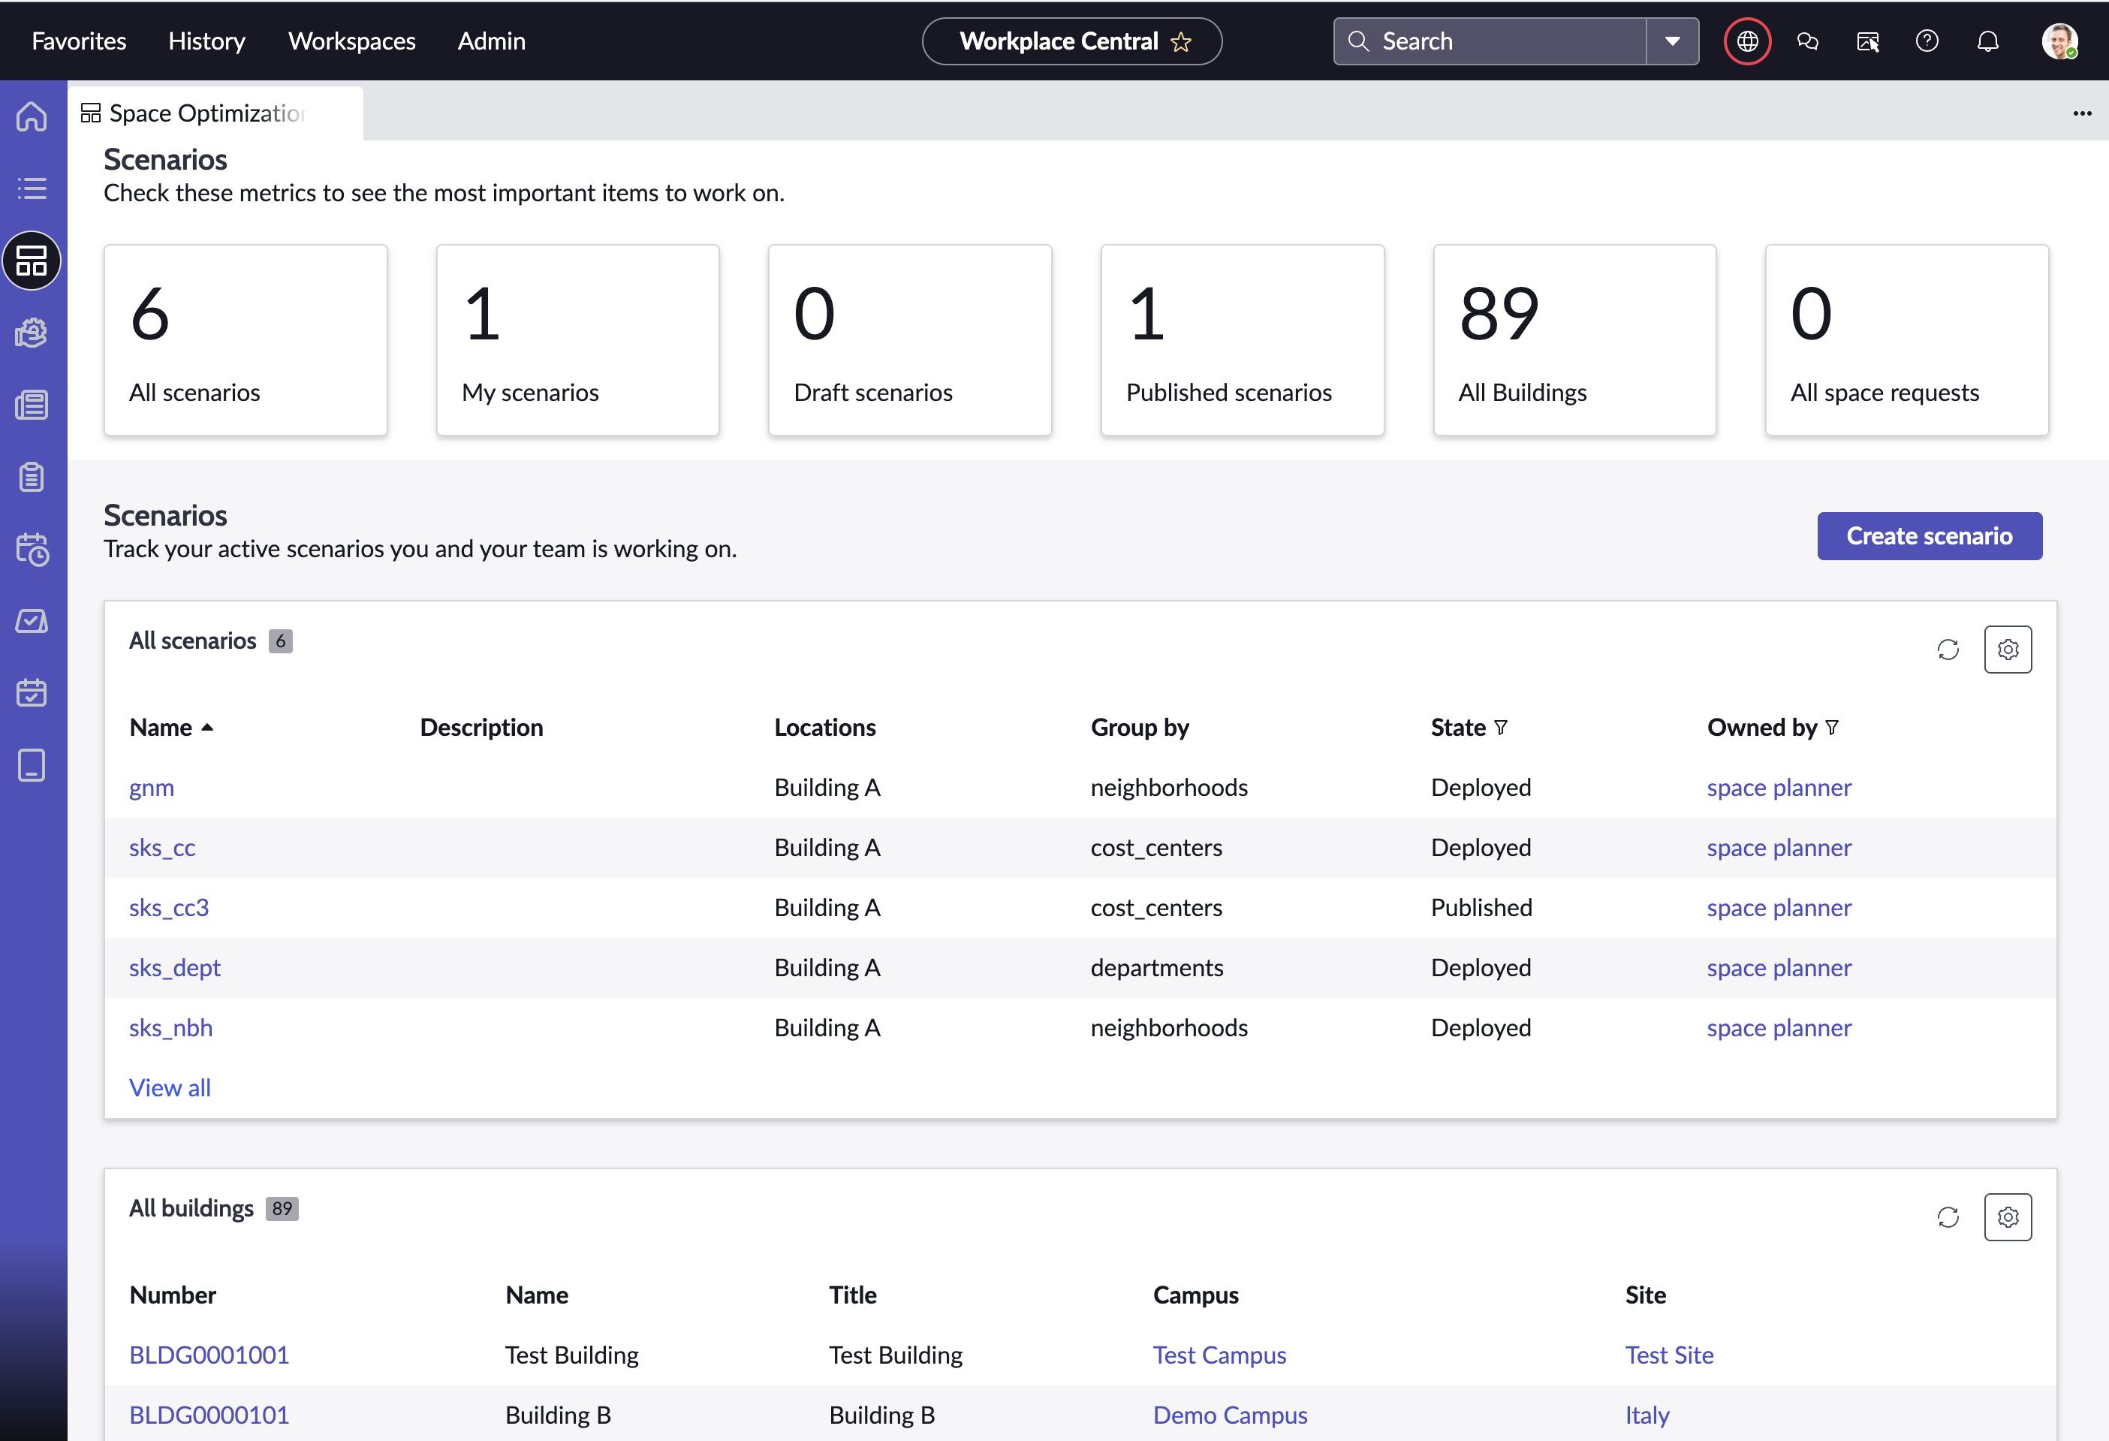
Task: Open the Italy site link
Action: (x=1647, y=1415)
